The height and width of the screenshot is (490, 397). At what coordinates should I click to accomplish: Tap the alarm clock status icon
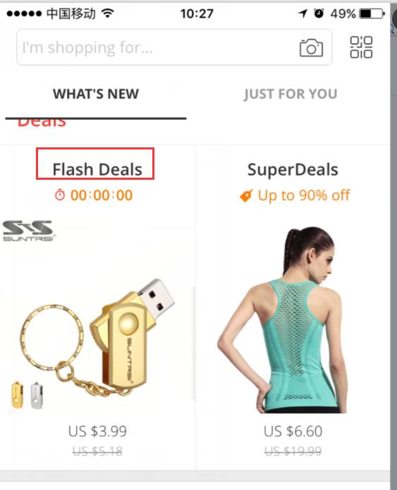[x=319, y=13]
